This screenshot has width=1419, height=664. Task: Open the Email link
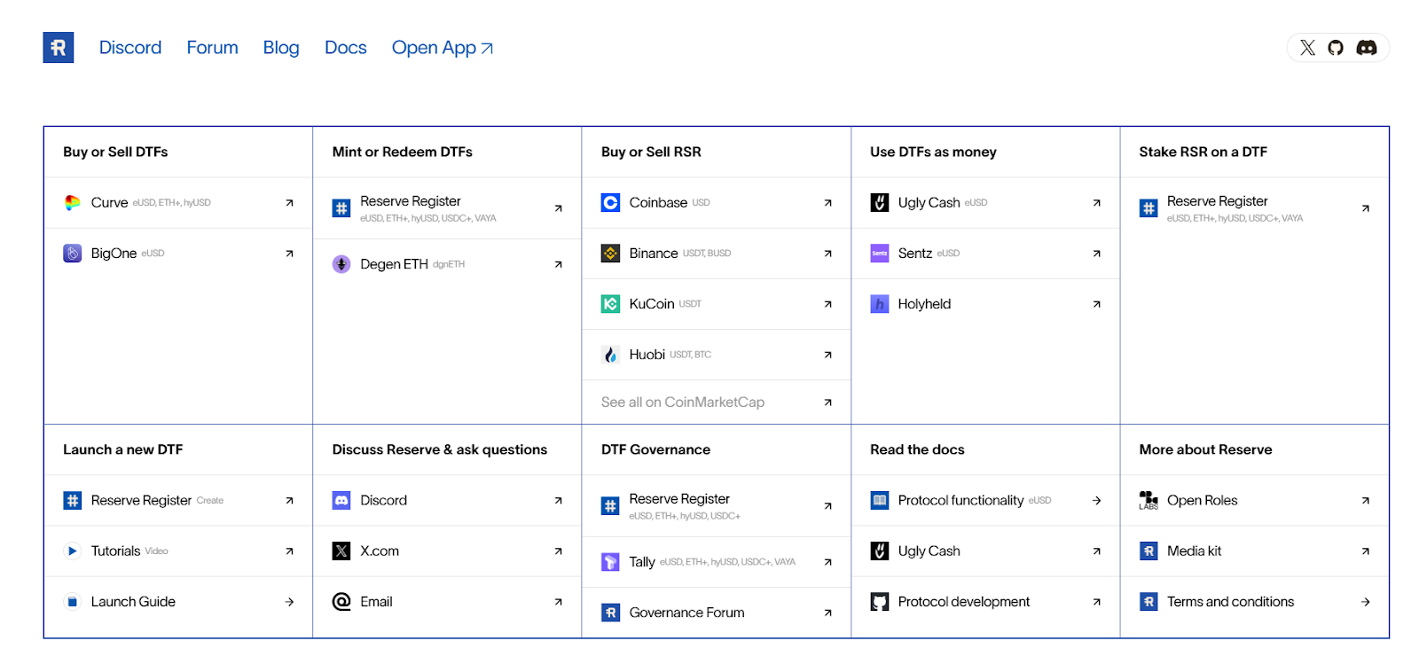(447, 602)
